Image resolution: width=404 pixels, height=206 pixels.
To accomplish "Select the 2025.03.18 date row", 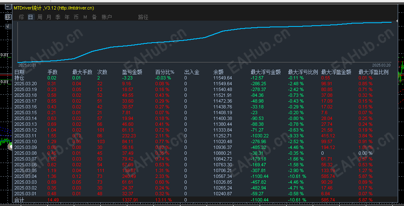I will tap(25, 95).
